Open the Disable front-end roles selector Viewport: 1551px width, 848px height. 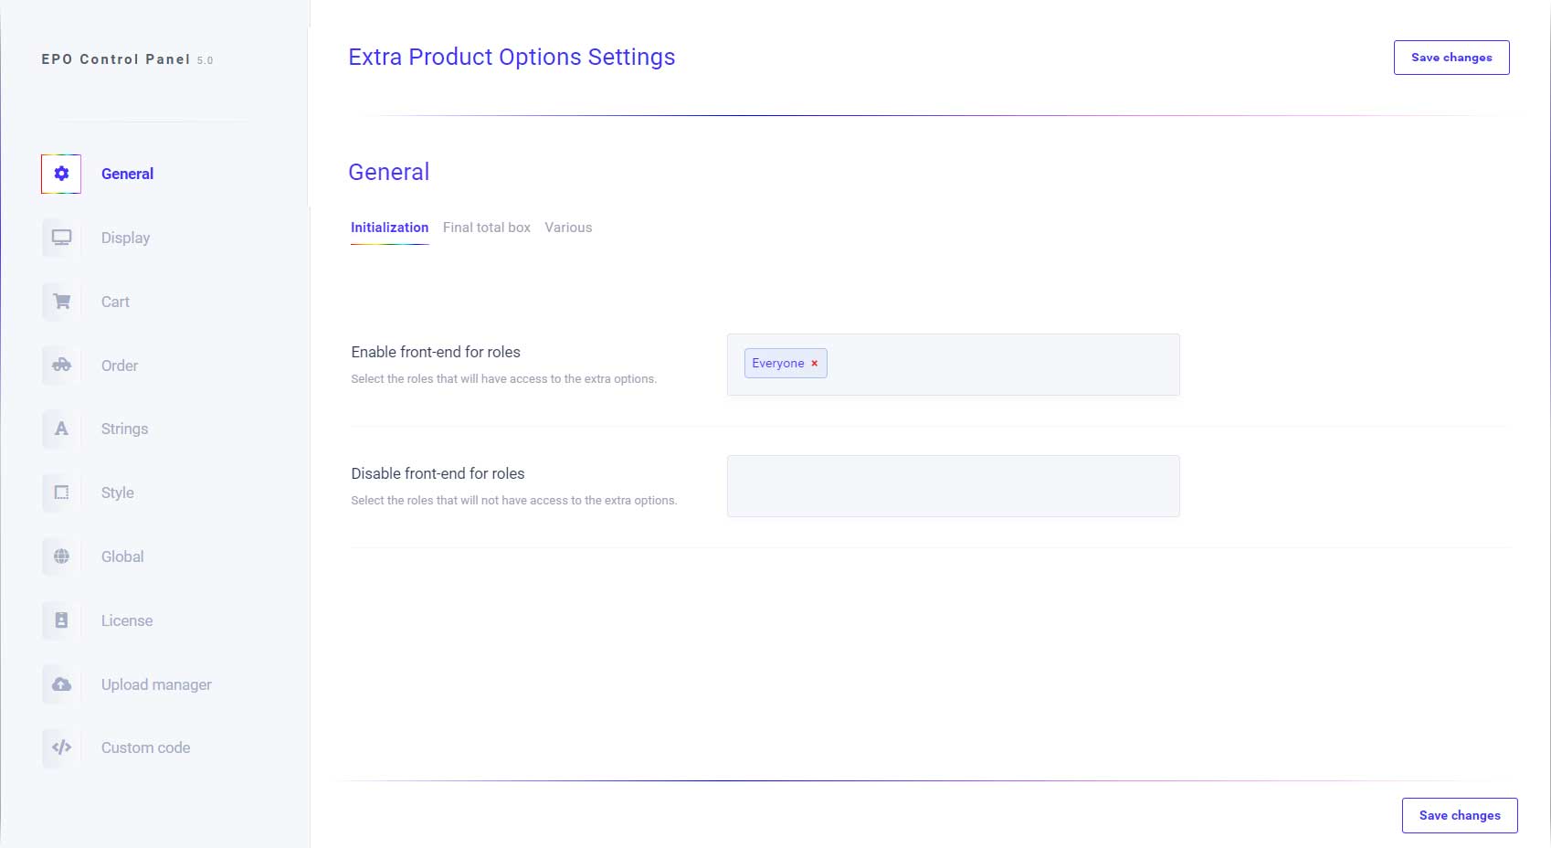coord(953,485)
